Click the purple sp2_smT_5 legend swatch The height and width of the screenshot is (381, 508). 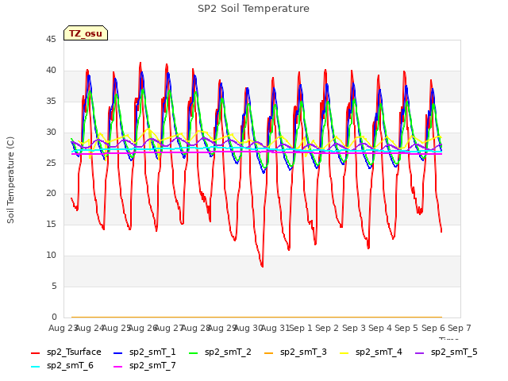[420, 352]
